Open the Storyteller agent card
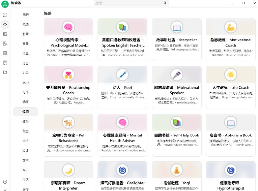Viewport: 258px width, 191px height. pos(176,40)
